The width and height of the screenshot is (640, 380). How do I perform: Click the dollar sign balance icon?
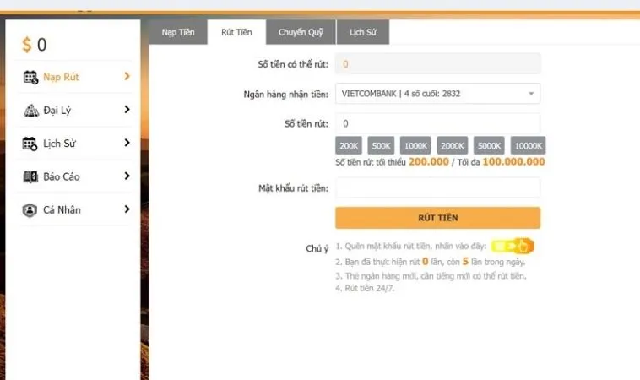click(x=26, y=44)
